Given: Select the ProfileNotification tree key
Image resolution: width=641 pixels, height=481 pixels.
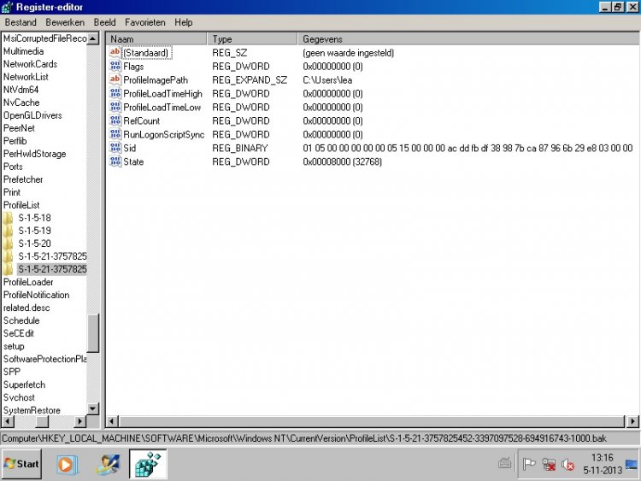Looking at the screenshot, I should coord(37,295).
